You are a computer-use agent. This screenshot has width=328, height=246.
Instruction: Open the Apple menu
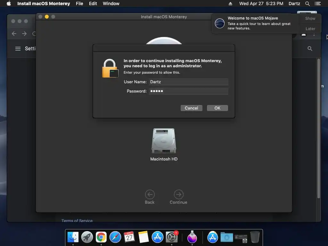pos(9,4)
